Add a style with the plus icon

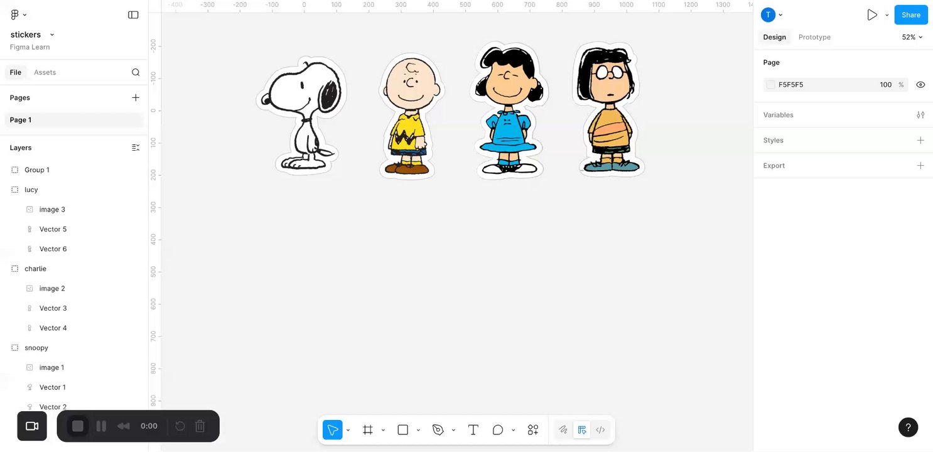(920, 140)
